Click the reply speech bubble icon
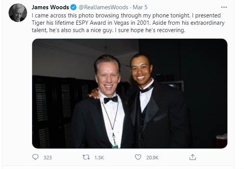Image resolution: width=244 pixels, height=169 pixels. [36, 157]
